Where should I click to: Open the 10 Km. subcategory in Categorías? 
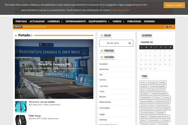[102, 92]
